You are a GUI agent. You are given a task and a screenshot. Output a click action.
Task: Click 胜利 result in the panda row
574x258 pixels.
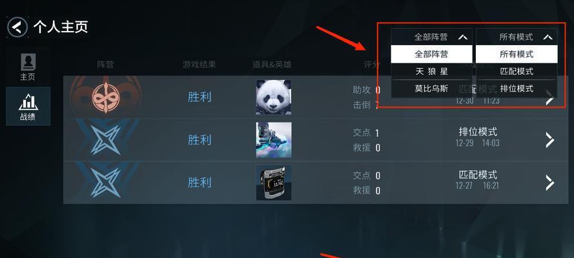click(x=200, y=97)
